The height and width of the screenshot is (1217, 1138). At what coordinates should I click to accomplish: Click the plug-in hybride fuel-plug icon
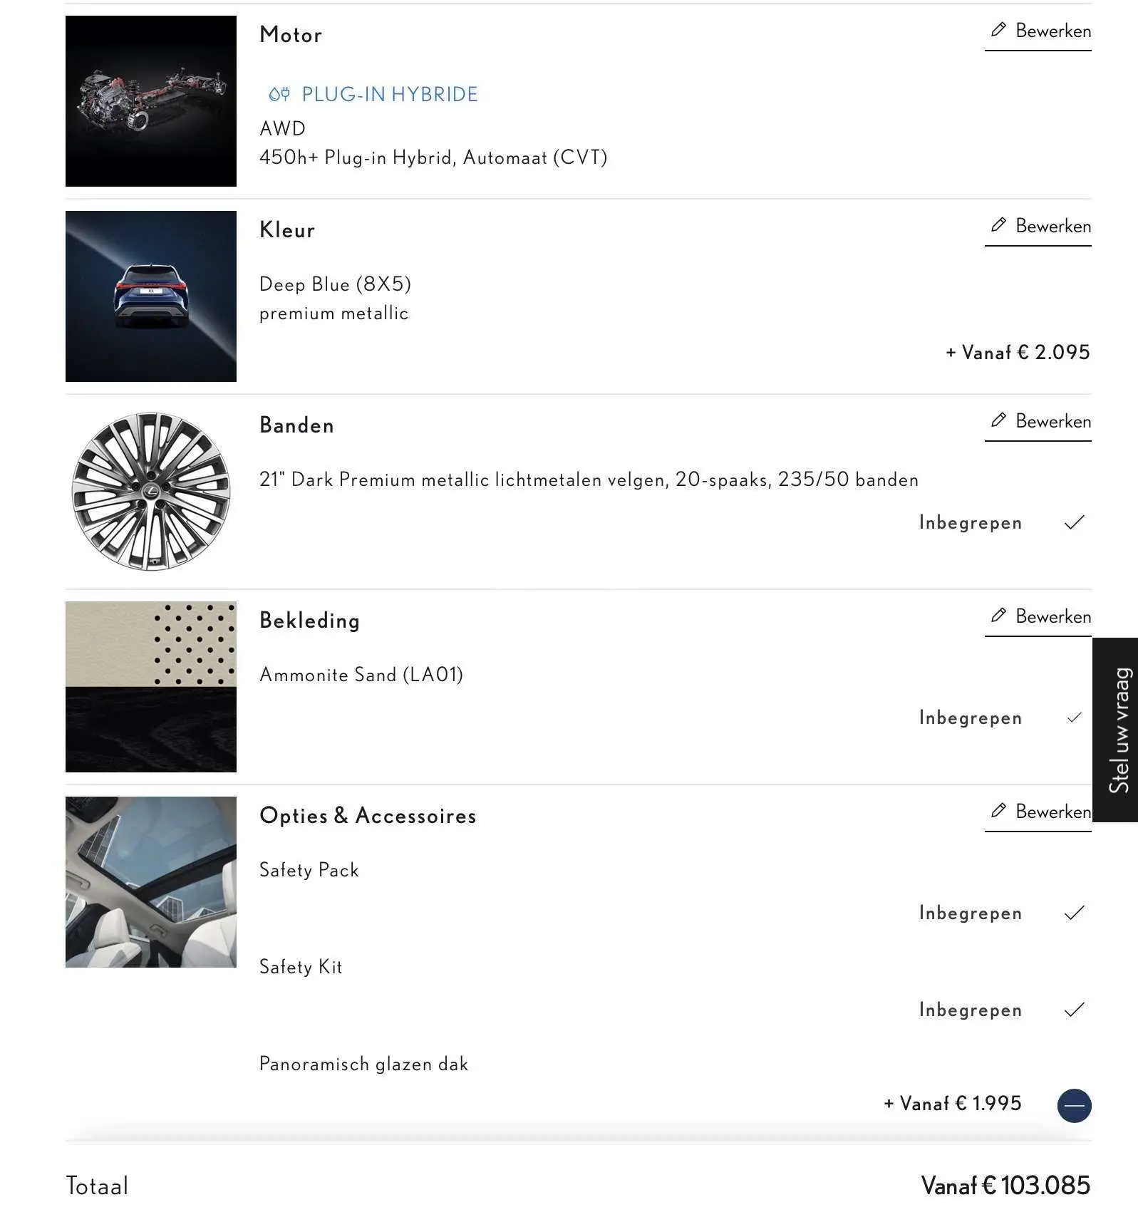point(279,94)
